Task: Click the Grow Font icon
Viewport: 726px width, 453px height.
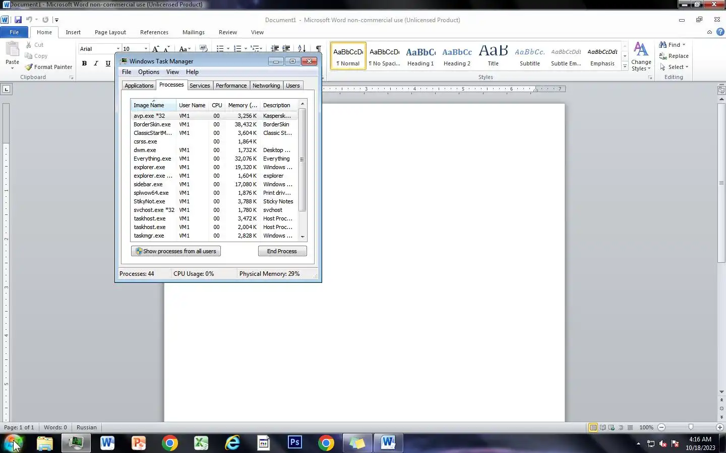Action: coord(156,49)
